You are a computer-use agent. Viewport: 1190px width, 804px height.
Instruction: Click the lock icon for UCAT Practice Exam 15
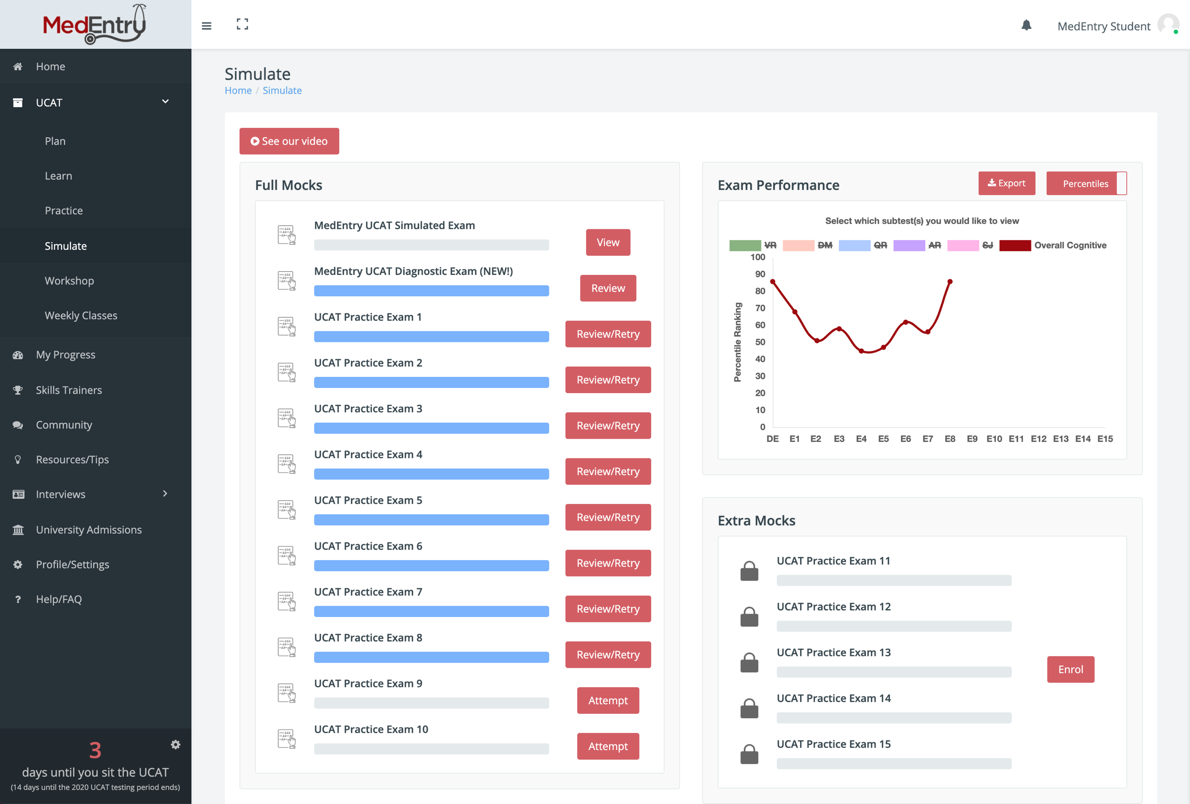[x=749, y=754]
